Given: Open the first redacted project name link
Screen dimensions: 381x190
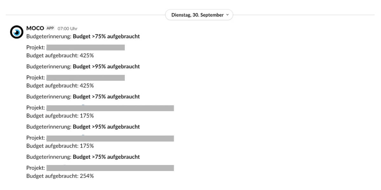Looking at the screenshot, I should click(85, 47).
